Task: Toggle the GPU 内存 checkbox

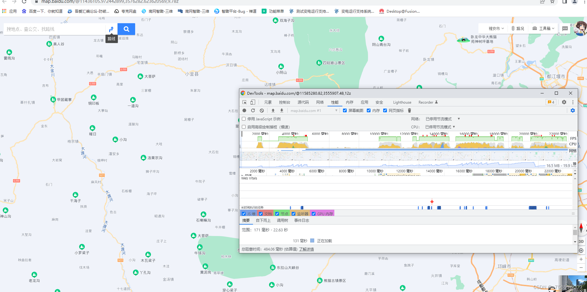Action: click(314, 214)
